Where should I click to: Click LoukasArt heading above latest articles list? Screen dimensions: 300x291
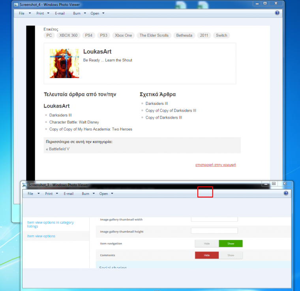tap(56, 106)
